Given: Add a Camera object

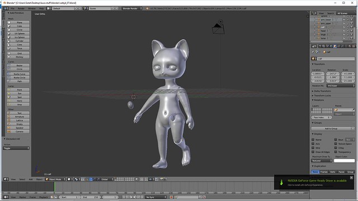Looking at the screenshot, I should [18, 132].
